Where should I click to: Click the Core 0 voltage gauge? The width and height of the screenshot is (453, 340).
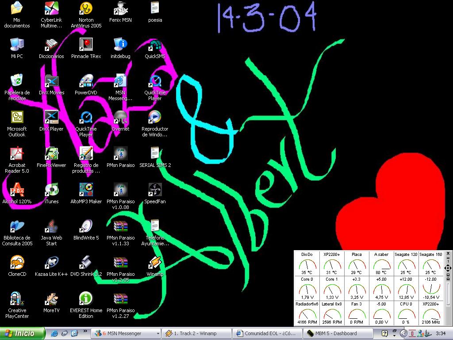tap(307, 288)
